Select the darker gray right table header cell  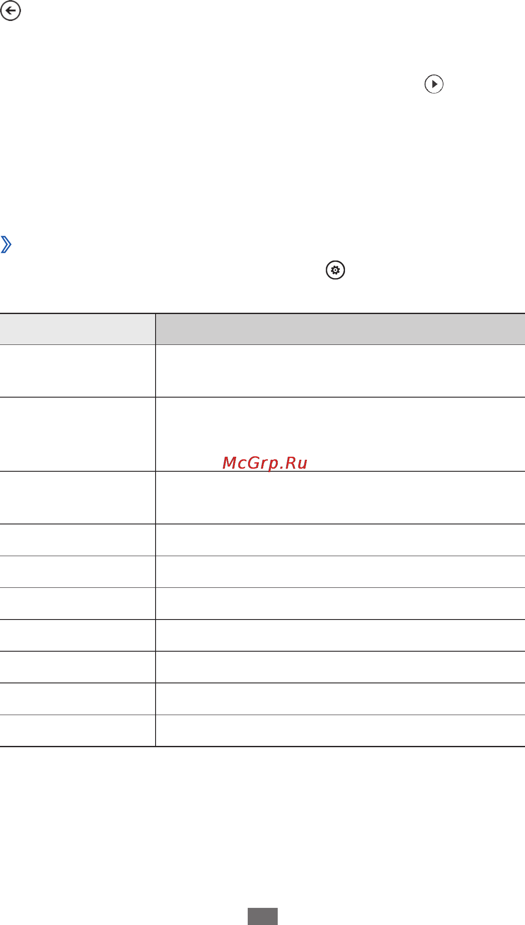pos(340,329)
